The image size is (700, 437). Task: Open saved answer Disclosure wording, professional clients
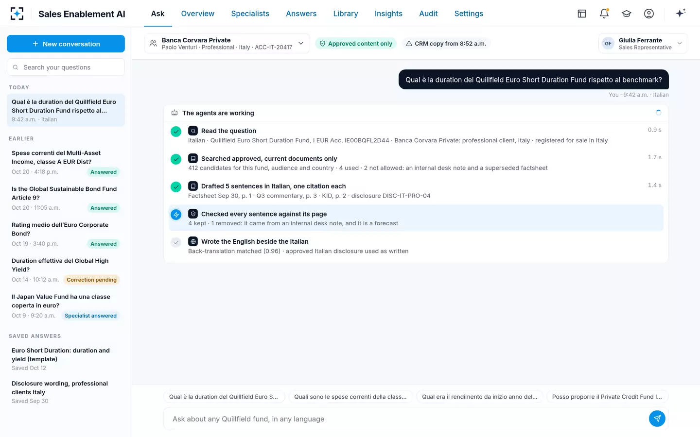[x=66, y=392]
